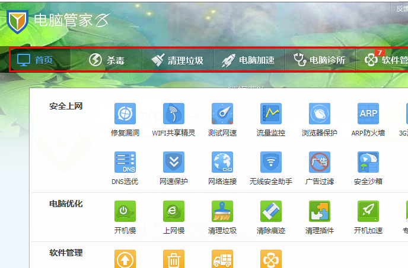Click the 开机慢 slow boot icon
This screenshot has height=268, width=408.
[x=125, y=211]
